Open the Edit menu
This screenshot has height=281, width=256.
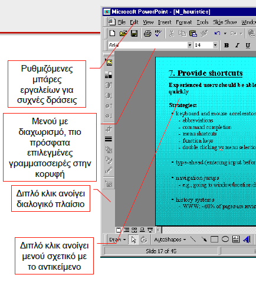coord(134,22)
